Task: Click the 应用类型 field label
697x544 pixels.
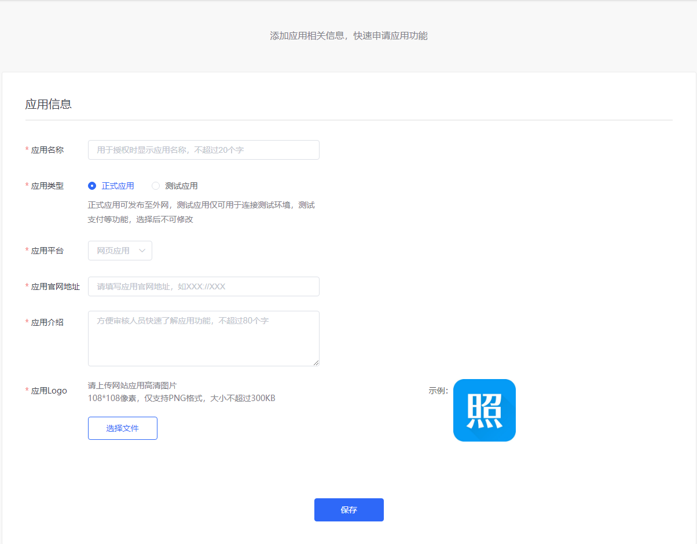Action: click(47, 186)
